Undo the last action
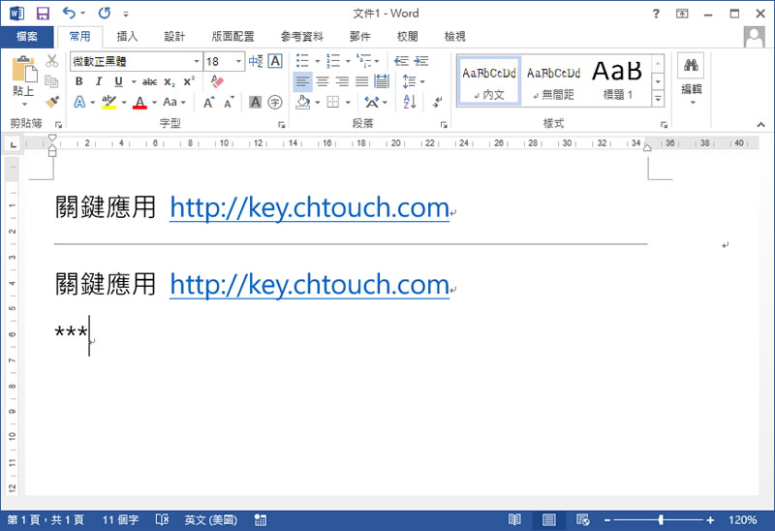775x531 pixels. click(69, 13)
